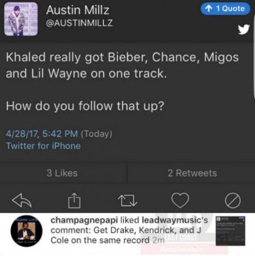Tap the up arrow in 1 Quote badge
Viewport: 255px width, 256px height.
click(209, 8)
